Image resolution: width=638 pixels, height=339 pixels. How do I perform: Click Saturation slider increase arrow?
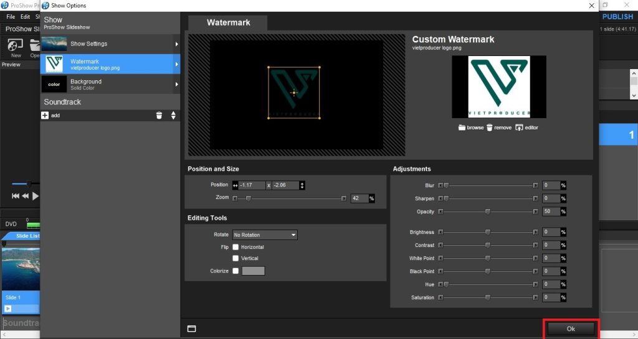[535, 297]
